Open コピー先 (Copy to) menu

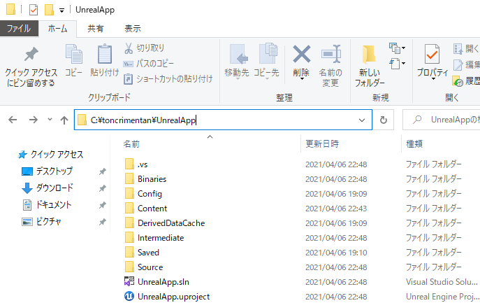pyautogui.click(x=267, y=62)
